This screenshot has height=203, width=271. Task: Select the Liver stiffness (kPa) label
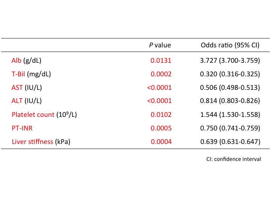41,142
